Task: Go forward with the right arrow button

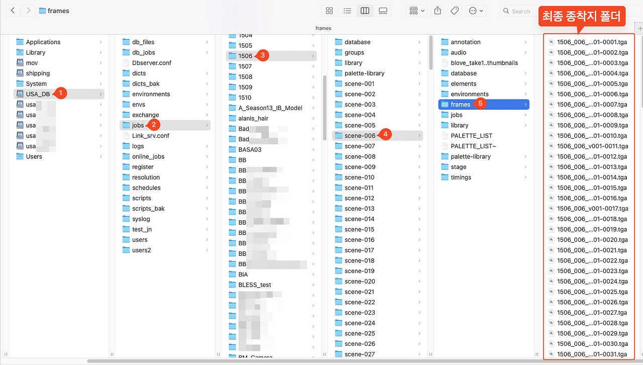Action: [28, 11]
